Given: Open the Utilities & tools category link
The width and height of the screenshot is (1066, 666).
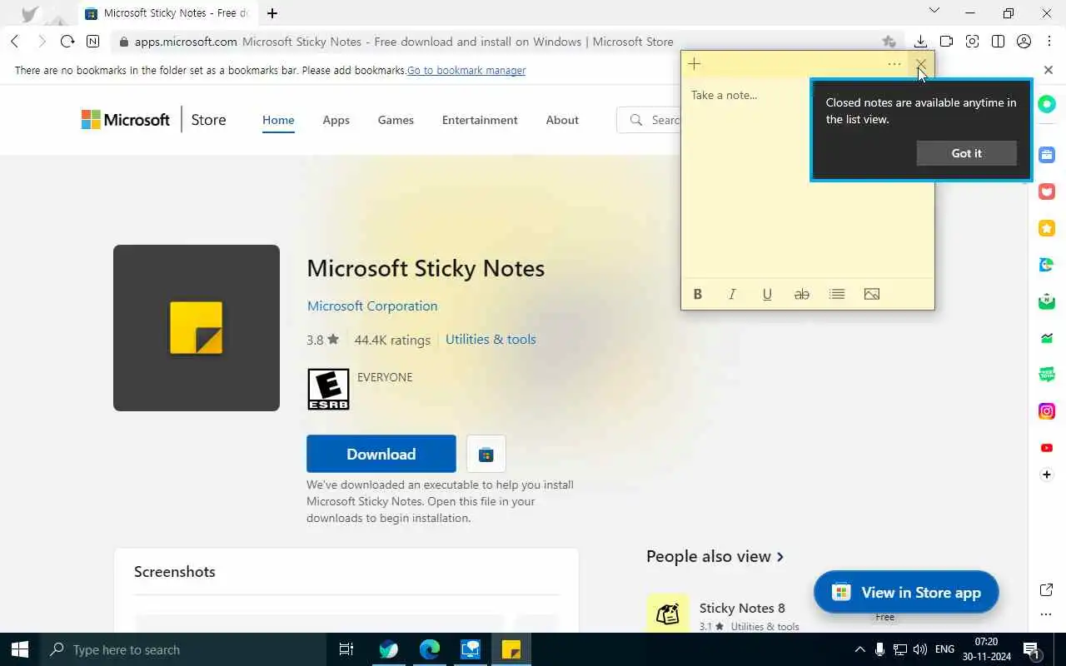Looking at the screenshot, I should (x=491, y=339).
